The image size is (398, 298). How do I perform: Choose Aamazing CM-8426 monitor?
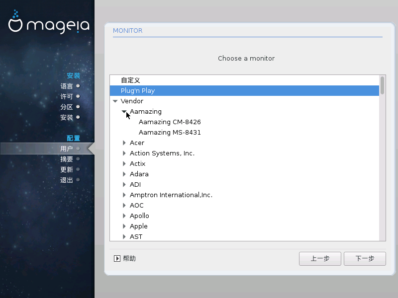click(x=170, y=122)
